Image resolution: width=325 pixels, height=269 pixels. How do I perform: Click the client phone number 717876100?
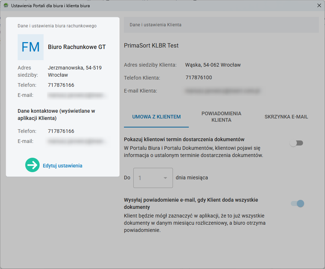(199, 77)
